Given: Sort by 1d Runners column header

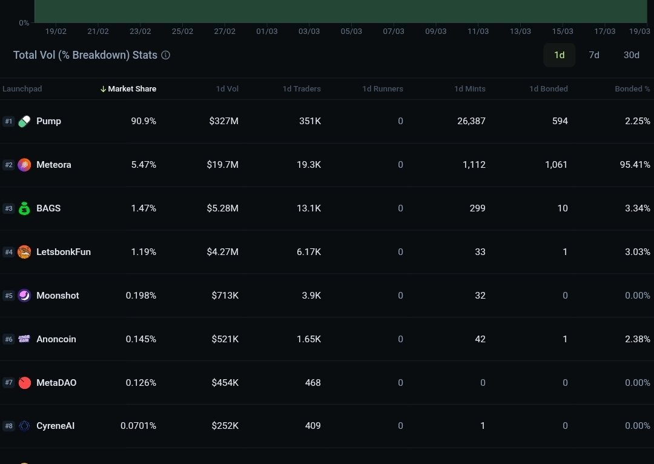Looking at the screenshot, I should point(383,89).
